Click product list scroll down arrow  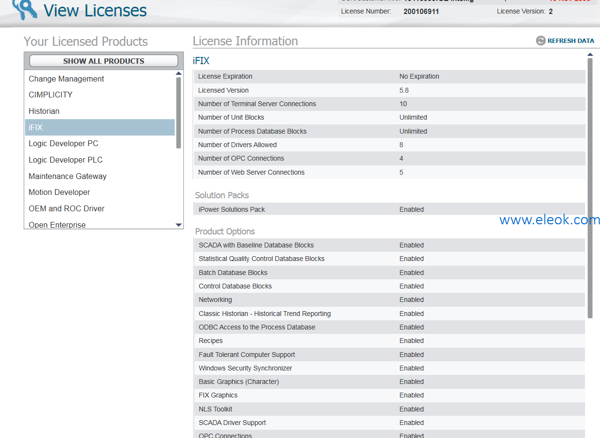click(179, 225)
